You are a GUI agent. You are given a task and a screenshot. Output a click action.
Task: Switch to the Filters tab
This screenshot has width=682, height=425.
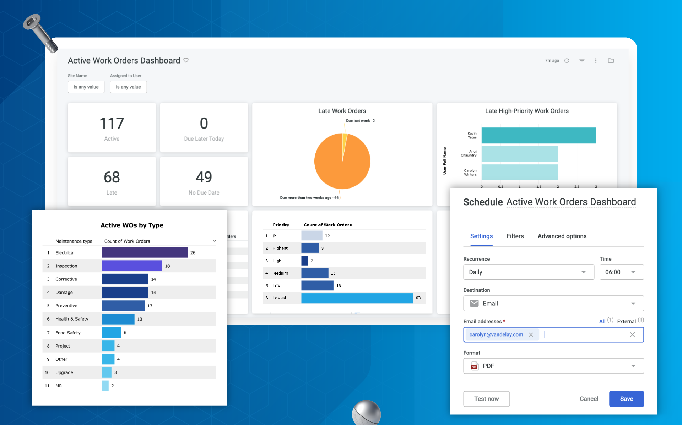(x=515, y=236)
